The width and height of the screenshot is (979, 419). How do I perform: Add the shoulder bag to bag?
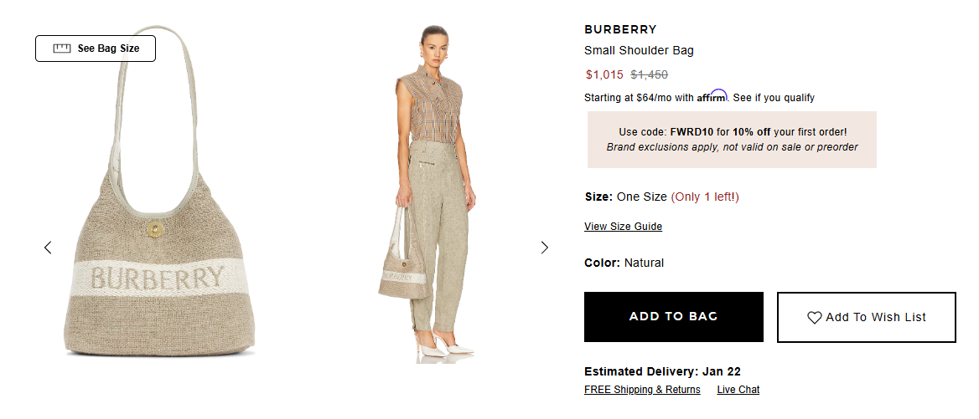point(673,317)
